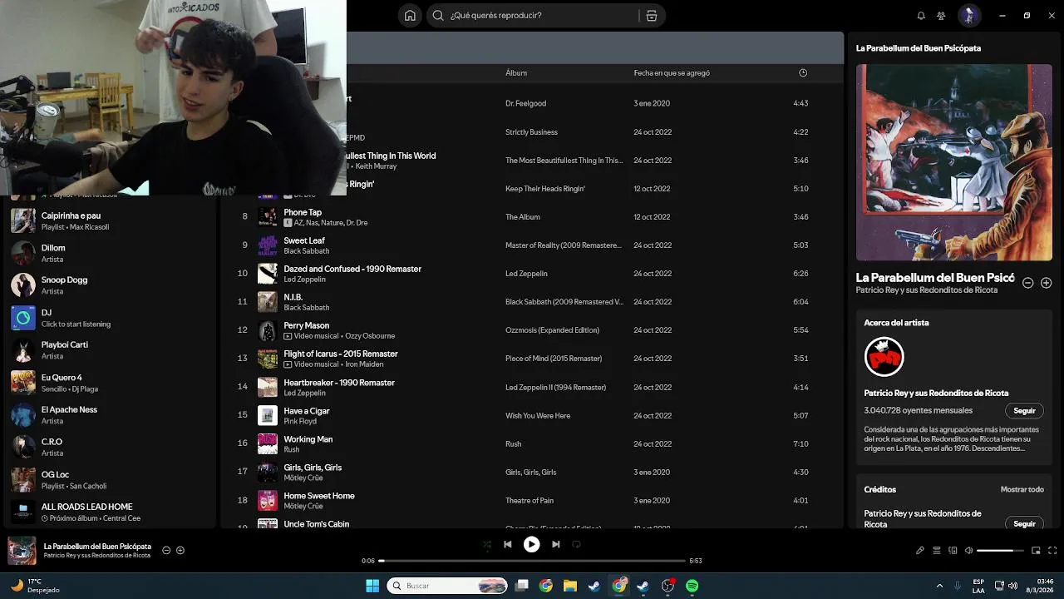Open Playboi Carti in library
The image size is (1064, 599).
pos(110,349)
